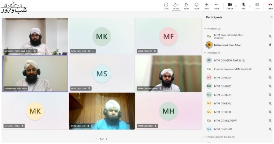Expand People added to the chat section
274x144 pixels.
click(x=205, y=137)
